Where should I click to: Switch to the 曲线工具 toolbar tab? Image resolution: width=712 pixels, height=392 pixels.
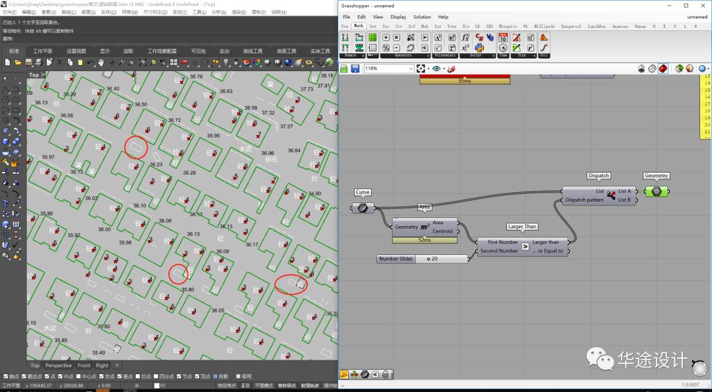point(253,51)
